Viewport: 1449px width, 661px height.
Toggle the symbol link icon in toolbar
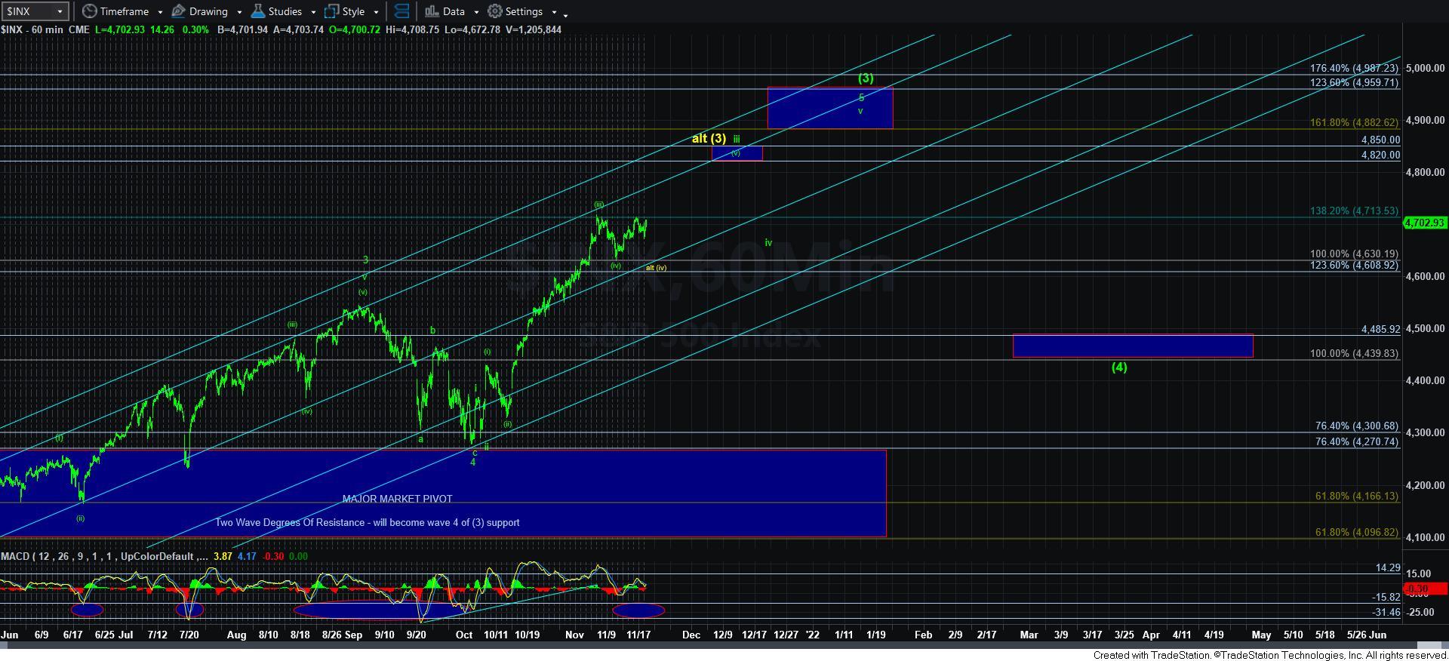pyautogui.click(x=402, y=11)
